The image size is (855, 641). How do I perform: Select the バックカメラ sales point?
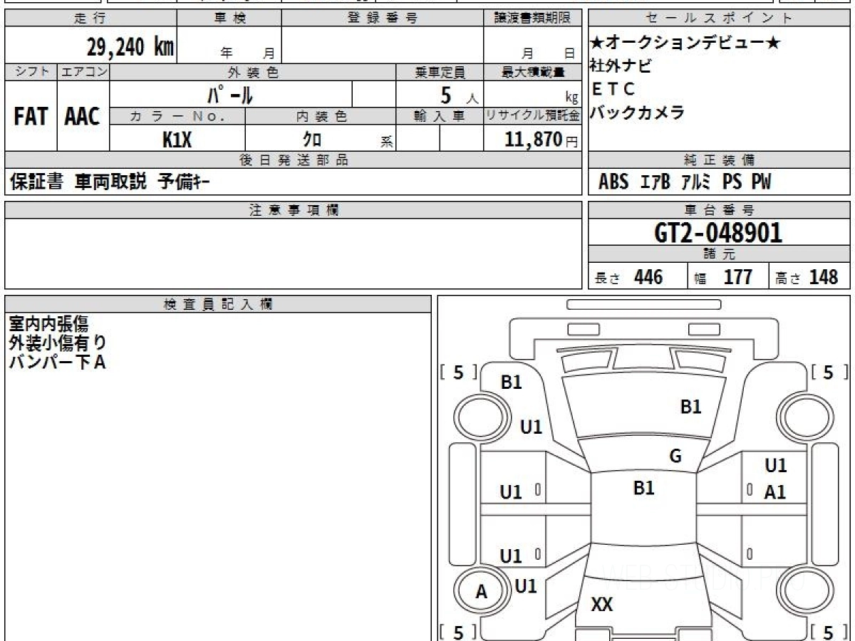pyautogui.click(x=638, y=113)
